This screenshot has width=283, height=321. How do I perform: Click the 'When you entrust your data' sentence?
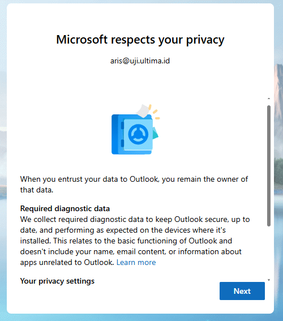pyautogui.click(x=134, y=184)
